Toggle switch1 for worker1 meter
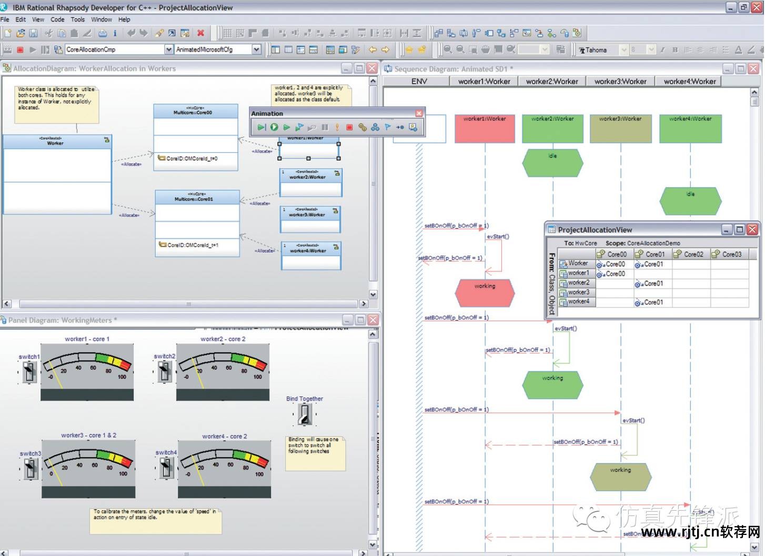765x556 pixels. (30, 373)
